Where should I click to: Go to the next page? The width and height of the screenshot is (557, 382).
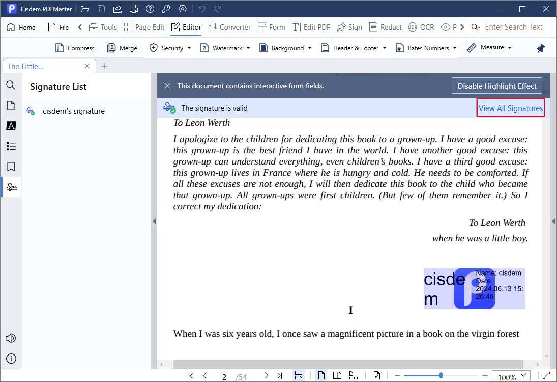point(267,375)
